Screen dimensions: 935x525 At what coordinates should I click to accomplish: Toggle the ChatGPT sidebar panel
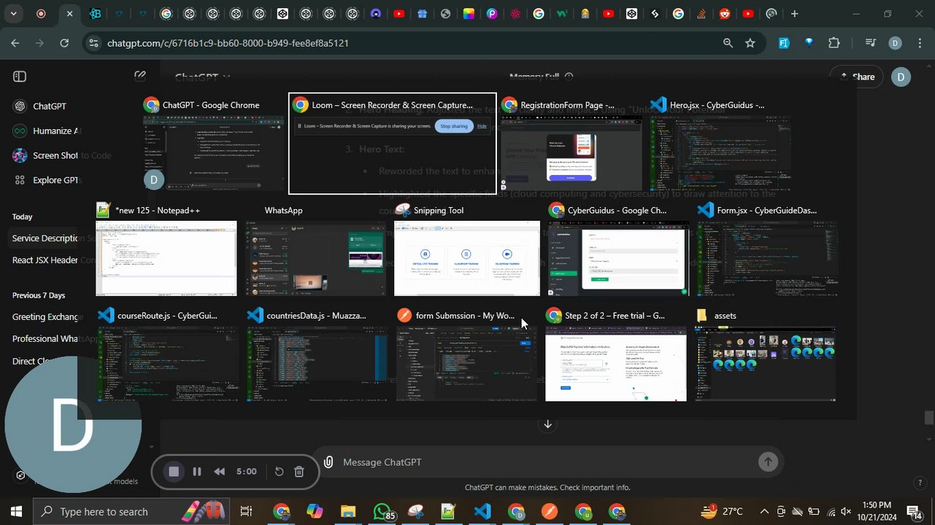20,77
